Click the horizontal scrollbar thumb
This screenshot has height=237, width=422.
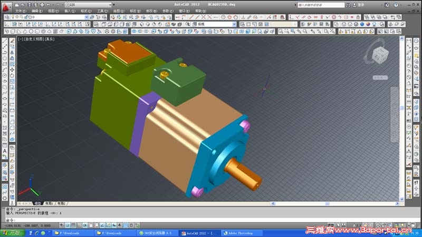[x=327, y=204]
